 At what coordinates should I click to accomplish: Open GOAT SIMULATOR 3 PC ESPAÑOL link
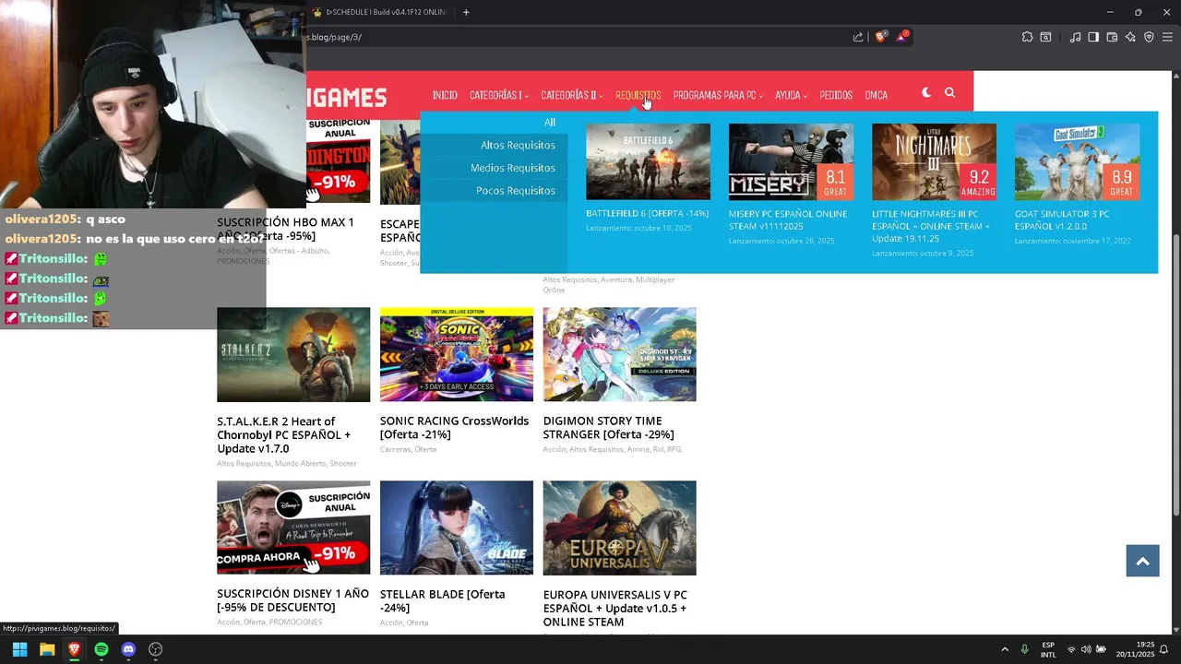pyautogui.click(x=1062, y=219)
